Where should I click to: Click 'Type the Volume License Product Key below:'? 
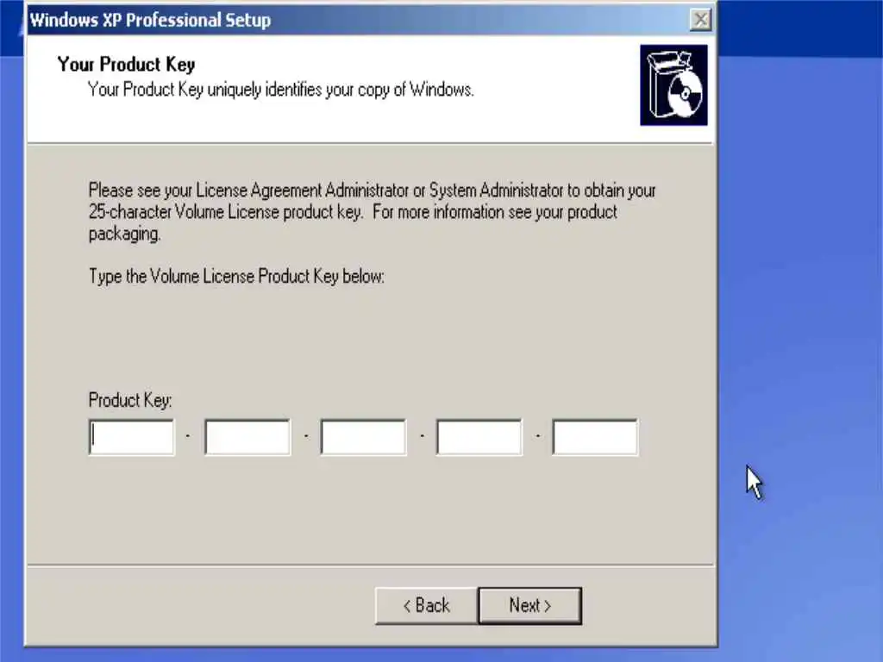[236, 277]
